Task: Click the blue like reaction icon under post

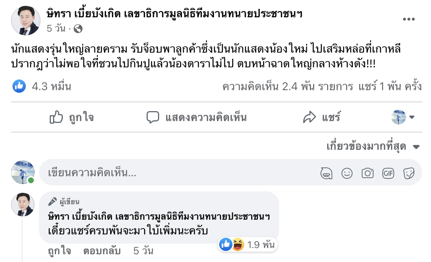Action: point(19,86)
